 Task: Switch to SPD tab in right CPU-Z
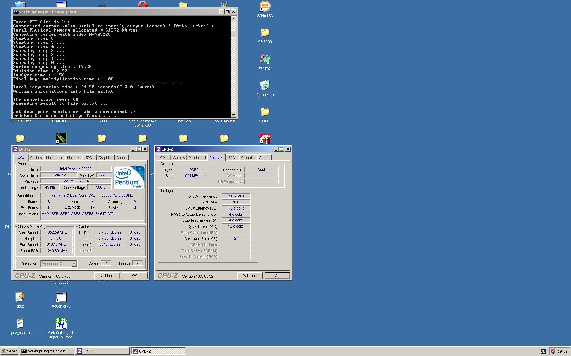232,158
